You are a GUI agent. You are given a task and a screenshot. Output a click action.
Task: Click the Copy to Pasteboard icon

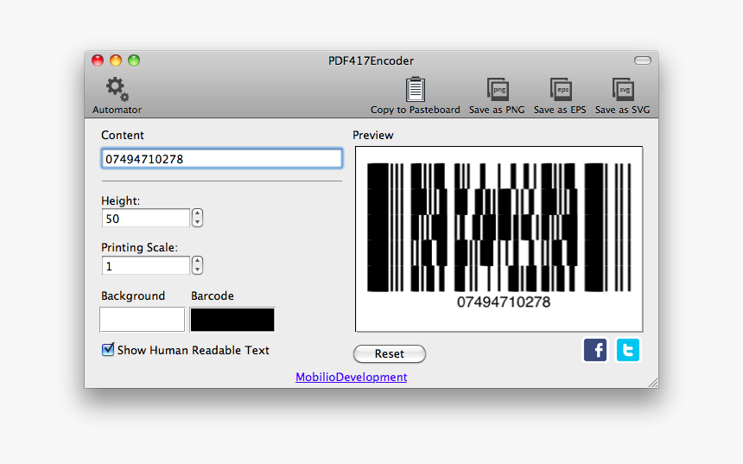pyautogui.click(x=415, y=89)
